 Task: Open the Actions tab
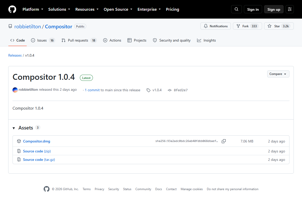(112, 40)
